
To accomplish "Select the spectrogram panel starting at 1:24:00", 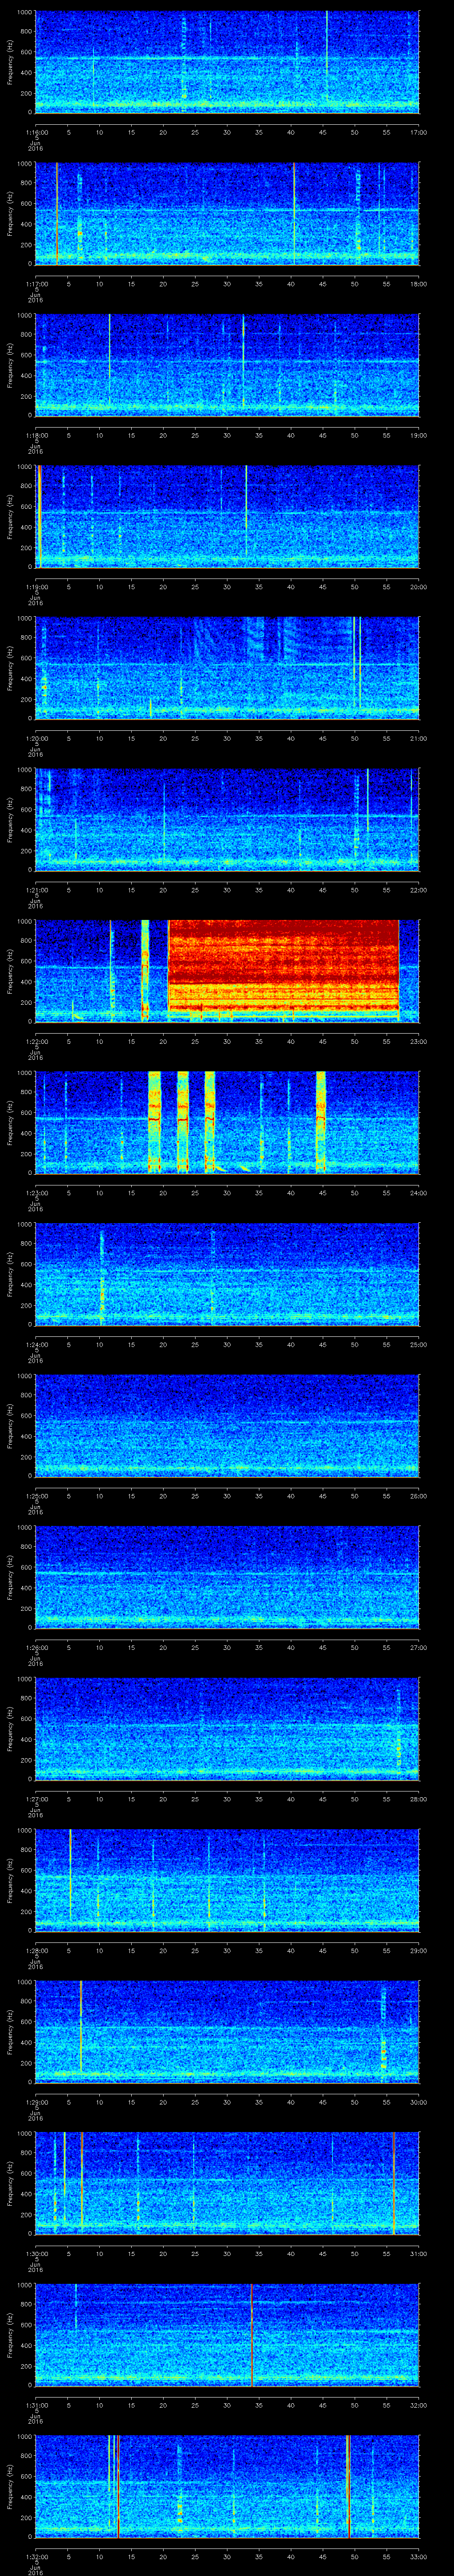I will click(227, 1274).
